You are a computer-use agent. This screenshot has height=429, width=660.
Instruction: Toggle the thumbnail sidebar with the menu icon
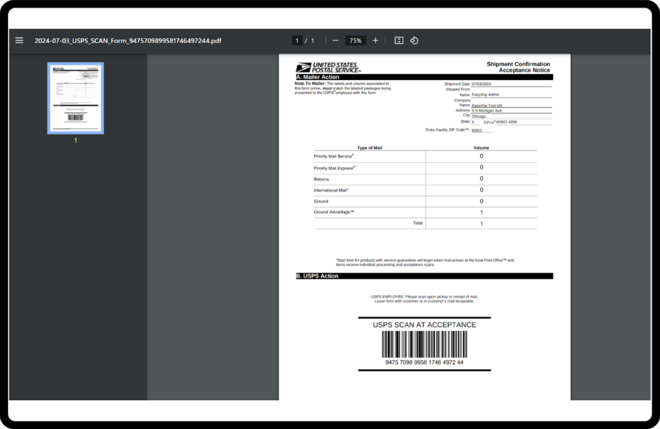19,40
